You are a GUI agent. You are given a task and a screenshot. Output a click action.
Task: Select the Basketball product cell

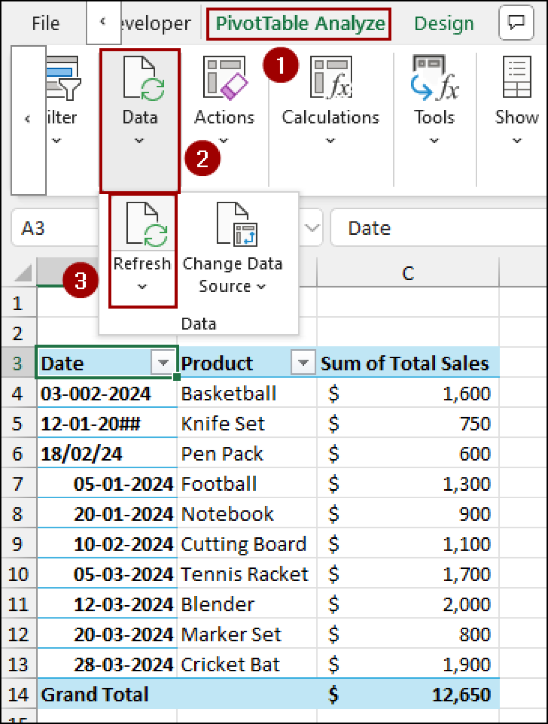[x=247, y=394]
